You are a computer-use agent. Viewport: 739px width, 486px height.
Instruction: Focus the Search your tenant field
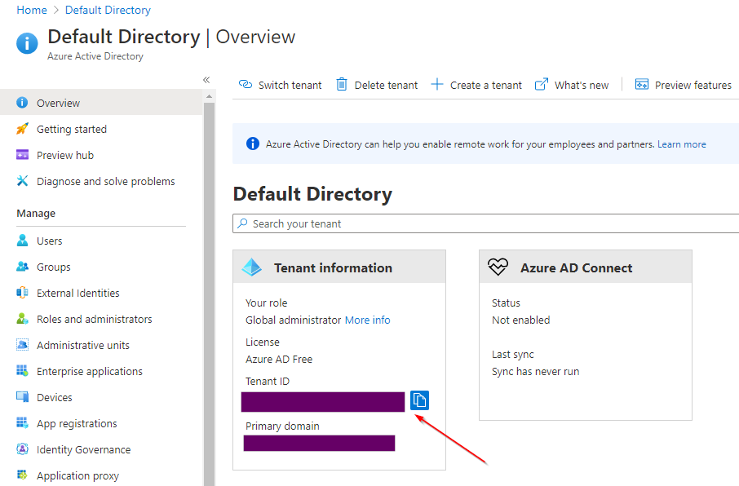click(x=485, y=223)
